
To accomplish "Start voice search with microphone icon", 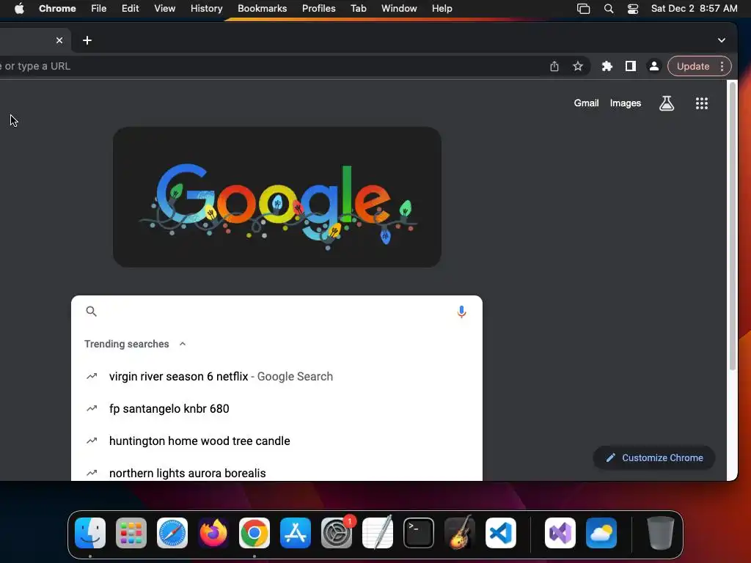I will (461, 312).
